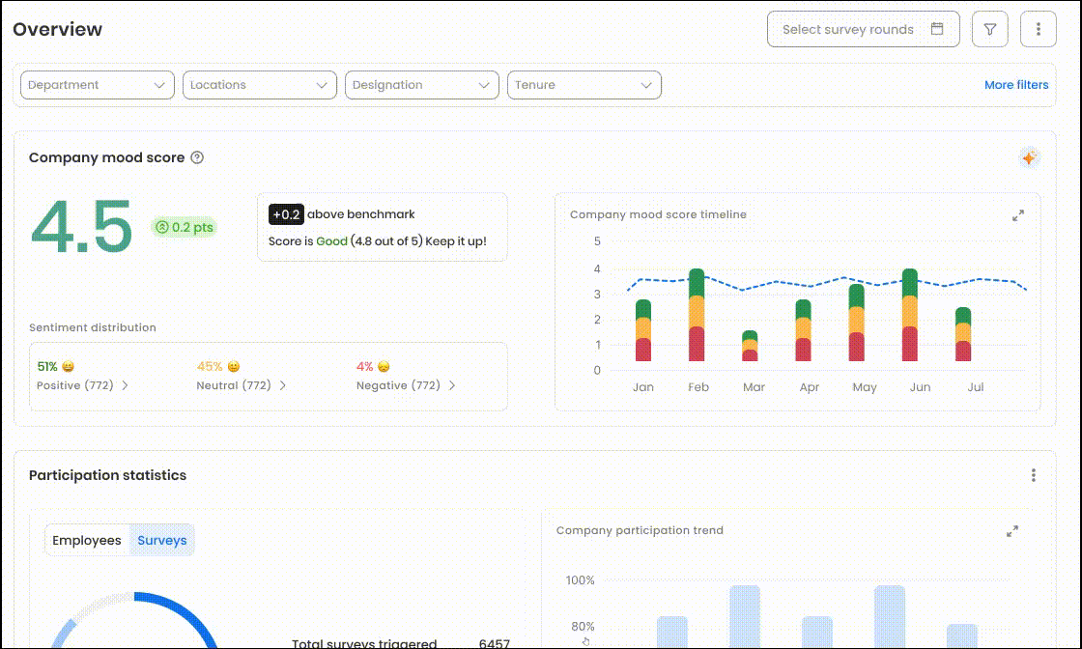Switch to the Employees tab
Image resolution: width=1082 pixels, height=649 pixels.
pyautogui.click(x=87, y=540)
